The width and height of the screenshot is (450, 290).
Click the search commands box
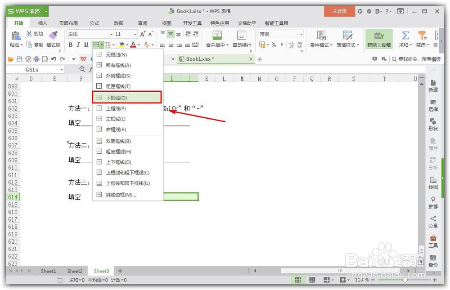click(416, 59)
